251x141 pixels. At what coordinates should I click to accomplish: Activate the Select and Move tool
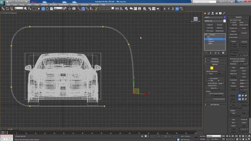[x=43, y=9]
